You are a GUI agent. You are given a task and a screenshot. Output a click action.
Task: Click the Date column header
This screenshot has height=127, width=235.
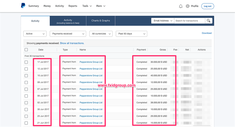point(41,50)
